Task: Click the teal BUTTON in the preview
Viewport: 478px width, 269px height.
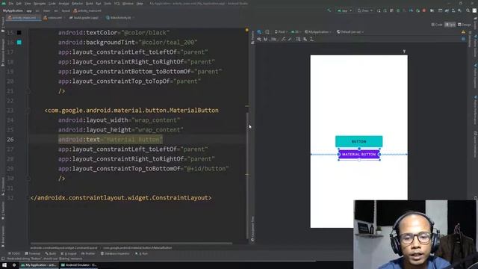Action: 358,141
